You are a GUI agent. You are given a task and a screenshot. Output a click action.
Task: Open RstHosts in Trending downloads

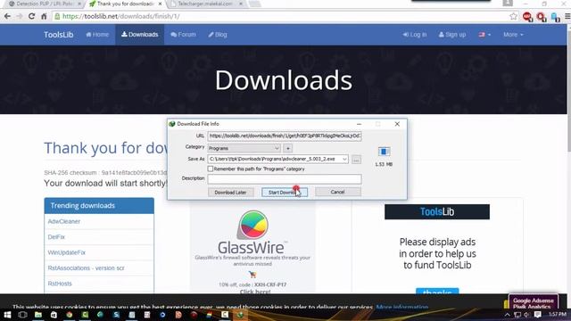tap(60, 284)
